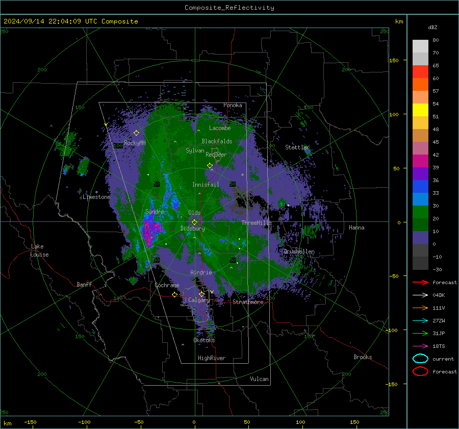Click the red forecast ellipse legend icon

pos(420,371)
